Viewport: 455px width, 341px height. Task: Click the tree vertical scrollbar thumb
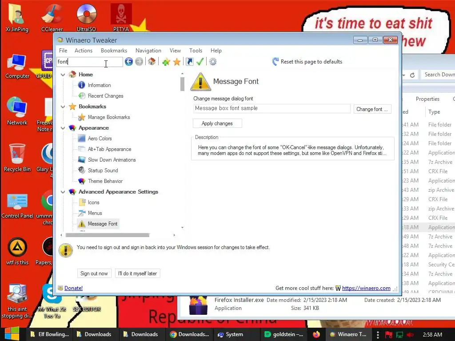182,84
